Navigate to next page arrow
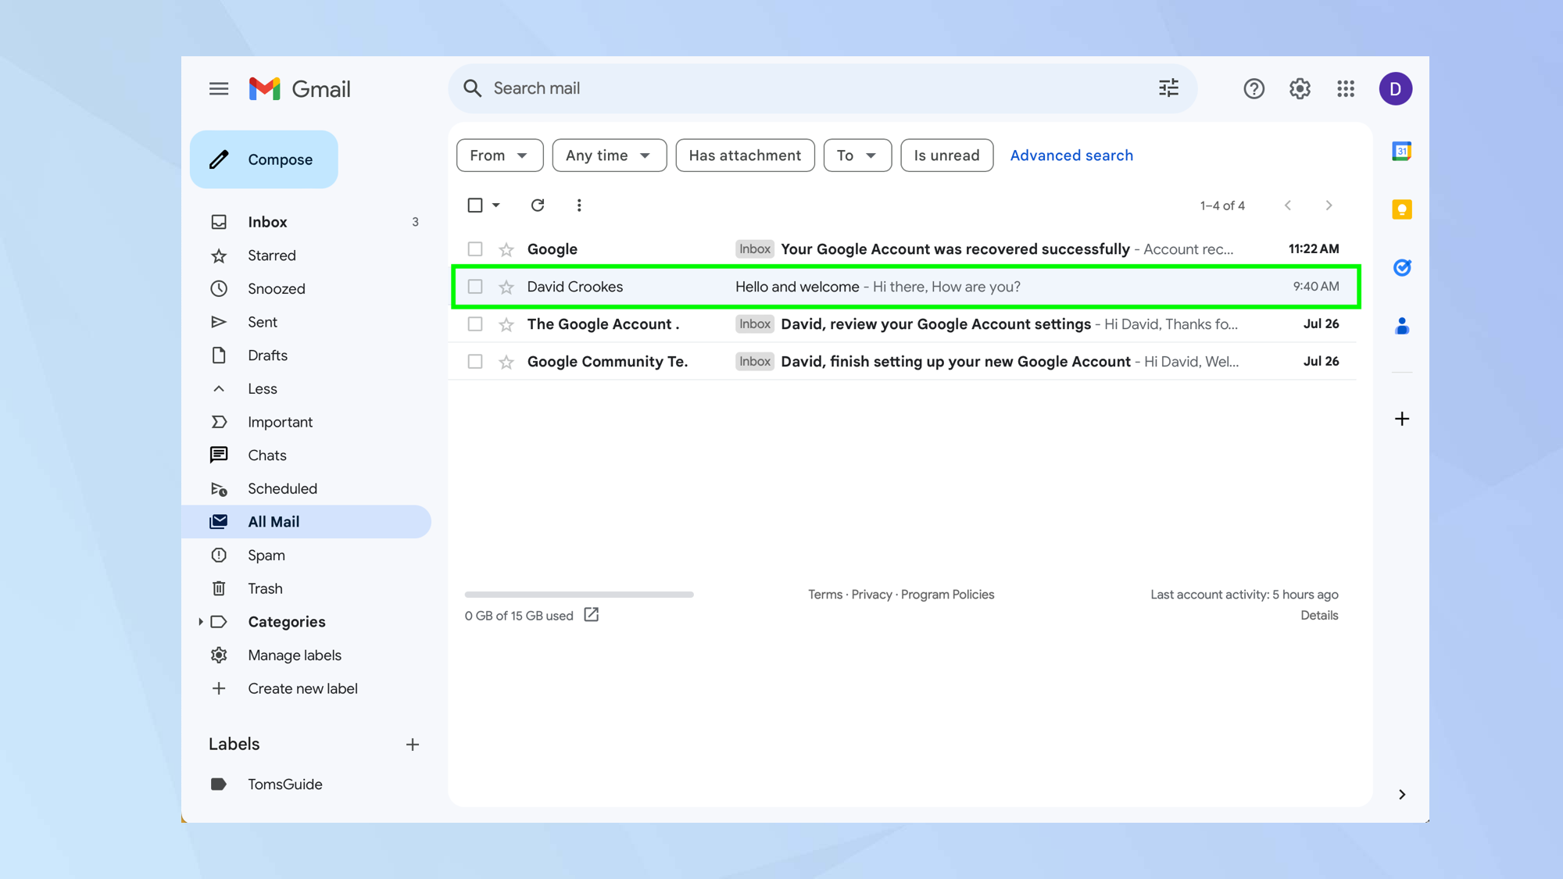The height and width of the screenshot is (879, 1563). 1328,205
